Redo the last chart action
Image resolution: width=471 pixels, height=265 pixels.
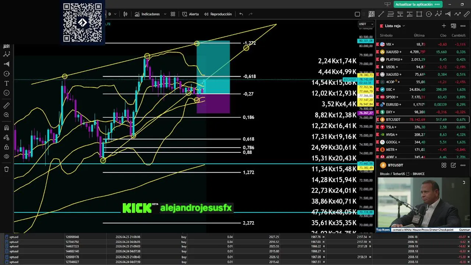[251, 14]
